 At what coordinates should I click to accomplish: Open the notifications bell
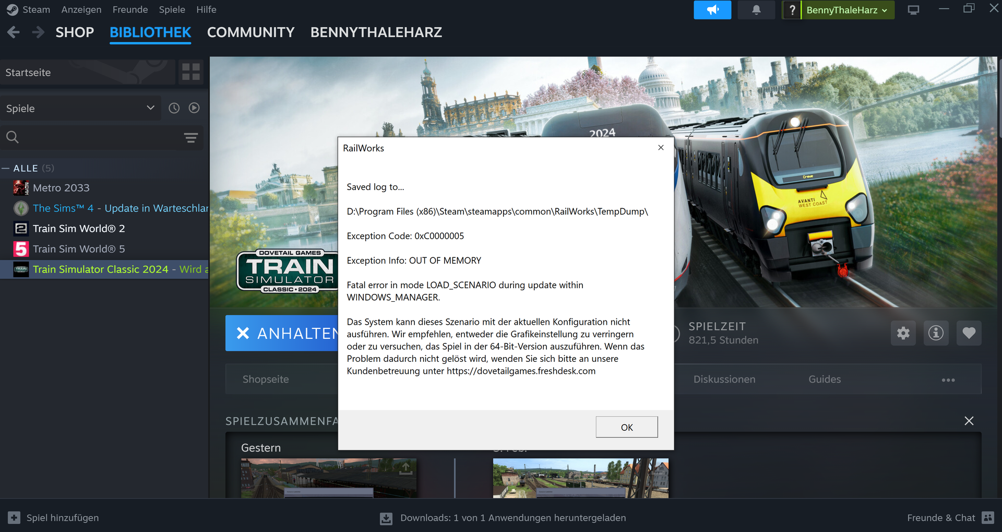756,10
